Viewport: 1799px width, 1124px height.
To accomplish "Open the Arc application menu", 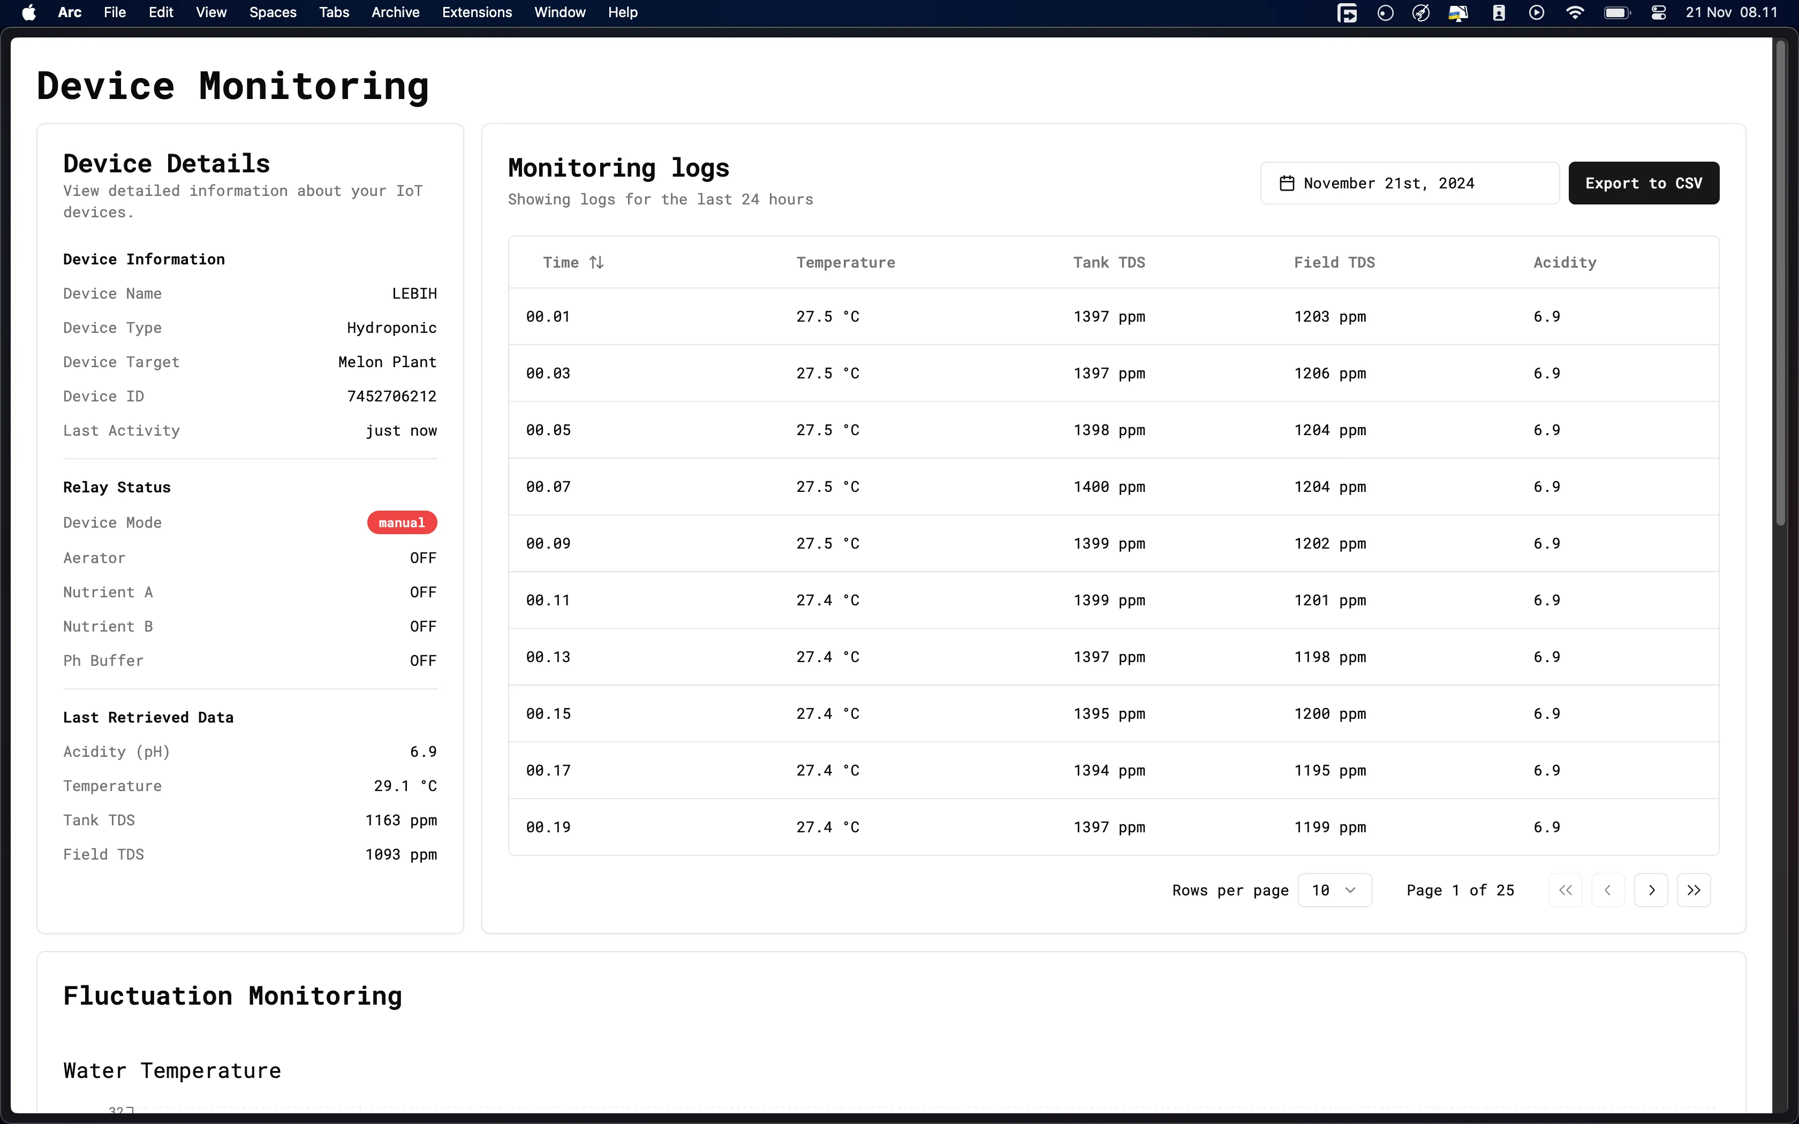I will click(x=69, y=13).
